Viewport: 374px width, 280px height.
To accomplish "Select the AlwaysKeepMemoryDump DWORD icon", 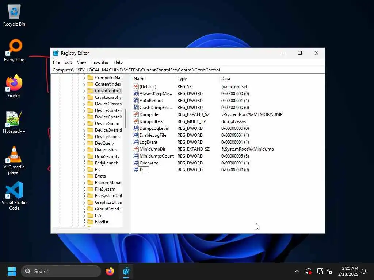I will coord(136,93).
